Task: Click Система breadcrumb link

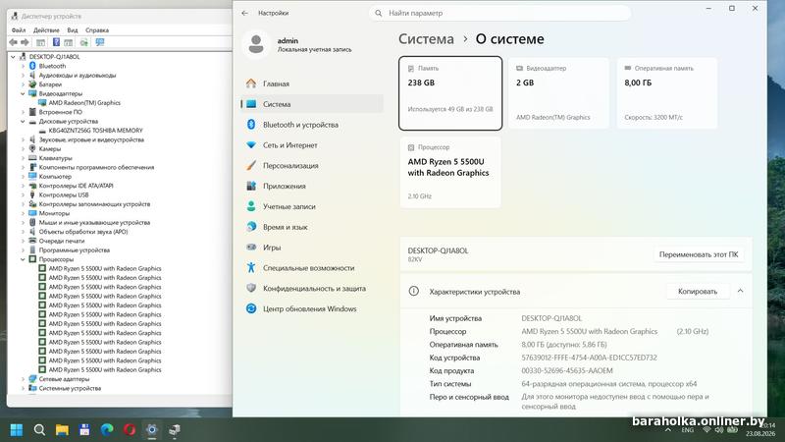Action: coord(426,39)
